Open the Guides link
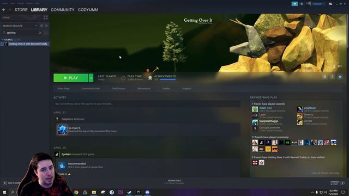Image resolution: width=349 pixels, height=196 pixels. tap(166, 88)
